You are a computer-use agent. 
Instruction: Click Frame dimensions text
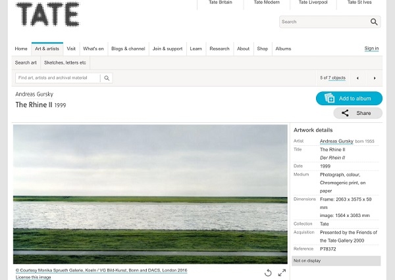pos(346,203)
